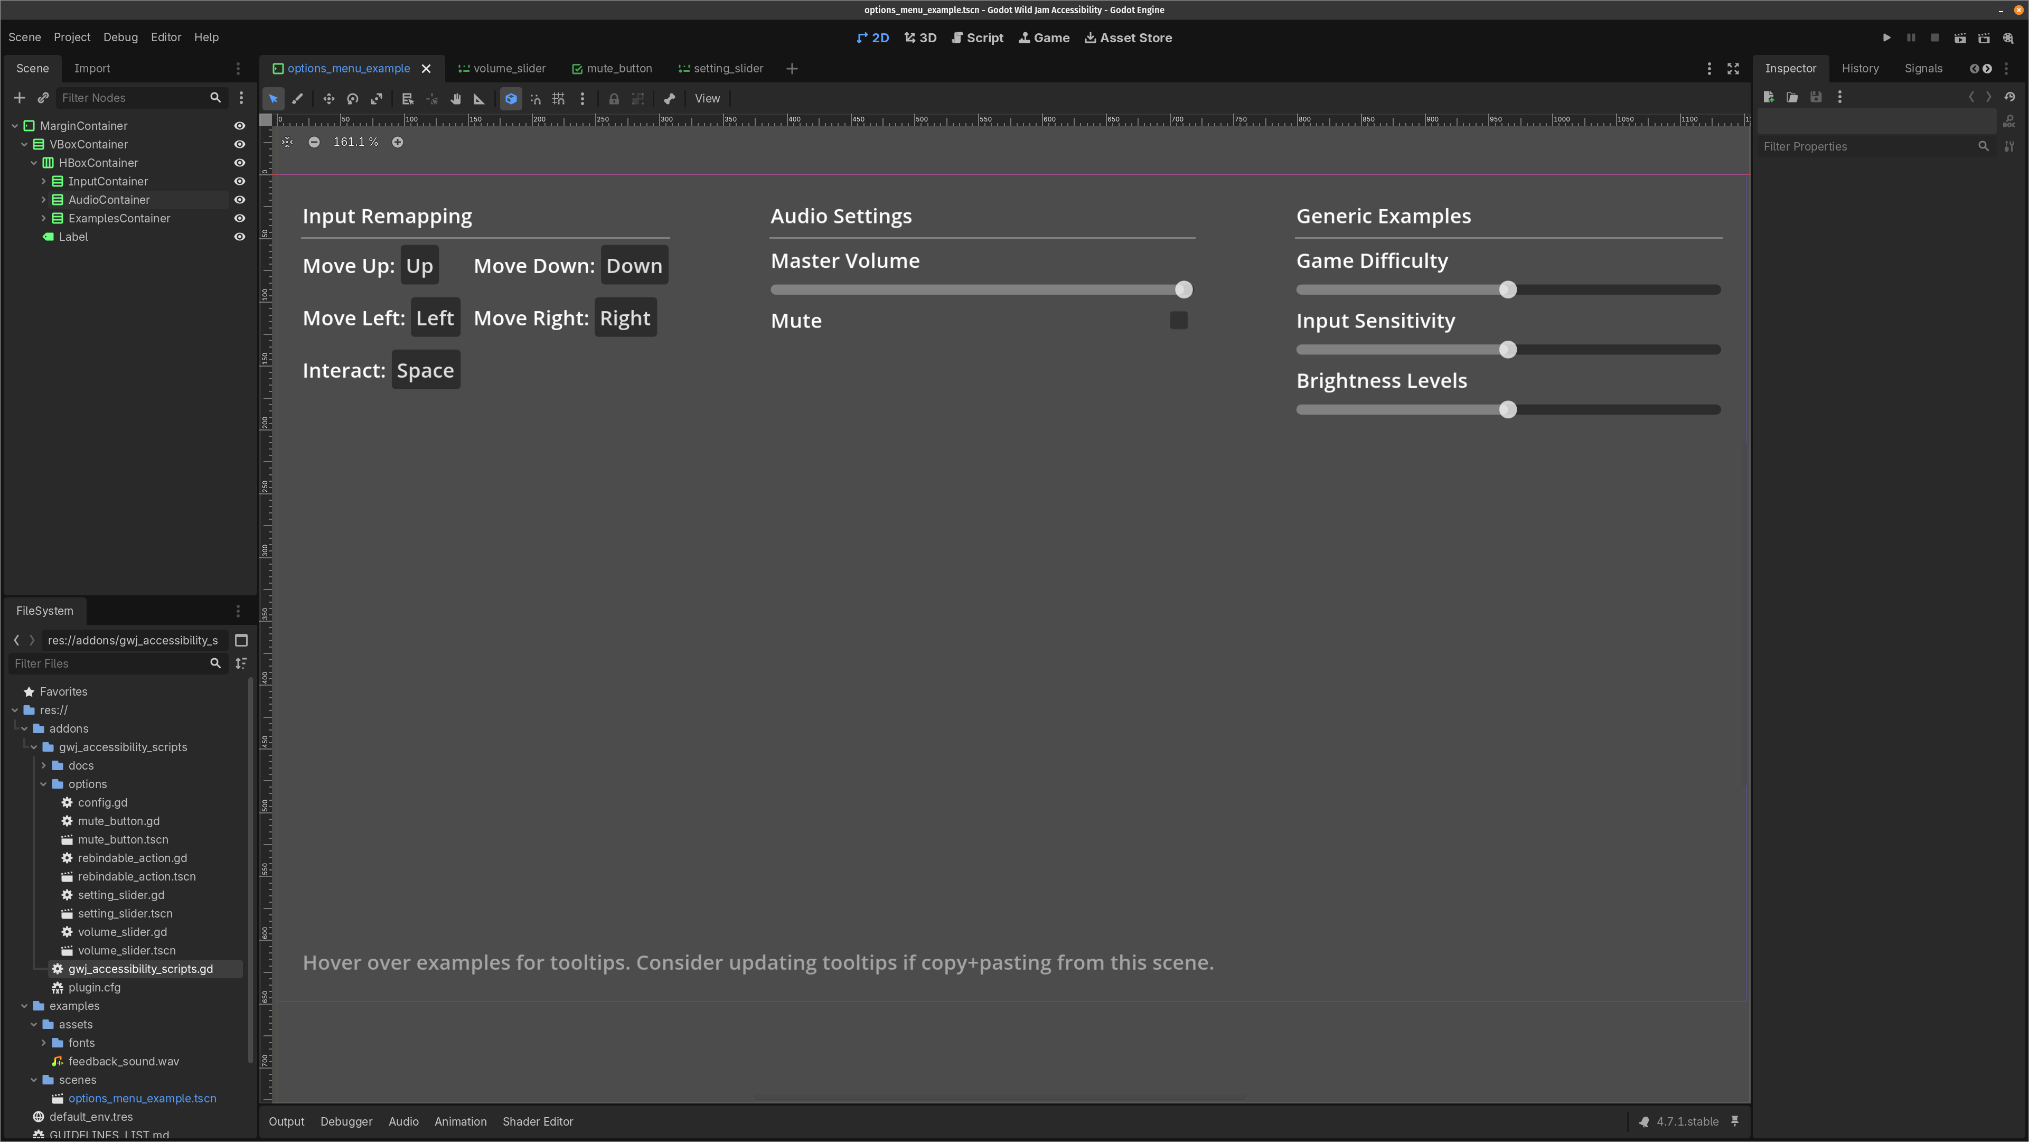Select the Ruler Mode tool
This screenshot has width=2029, height=1142.
[479, 98]
